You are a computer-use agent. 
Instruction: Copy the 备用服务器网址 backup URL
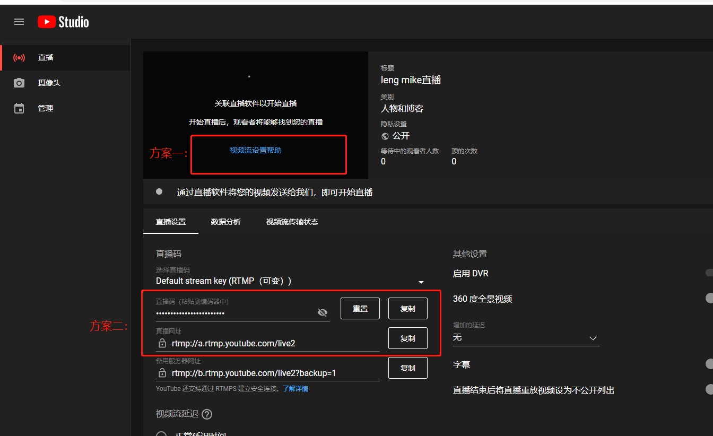[408, 368]
